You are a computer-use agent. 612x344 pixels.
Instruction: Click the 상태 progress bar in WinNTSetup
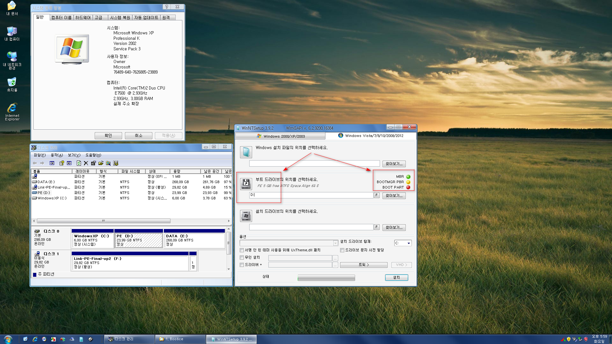click(326, 278)
